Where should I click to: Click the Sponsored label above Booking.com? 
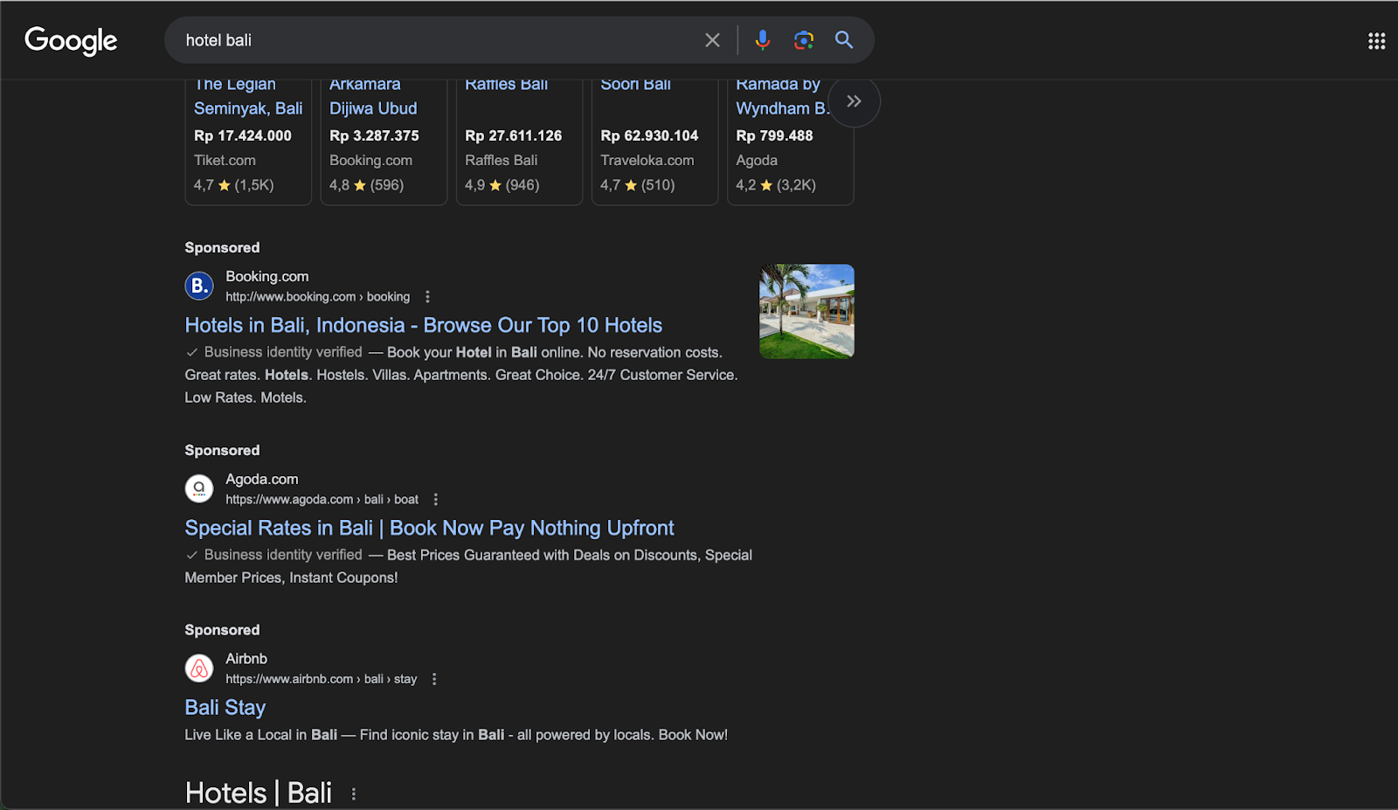coord(222,248)
